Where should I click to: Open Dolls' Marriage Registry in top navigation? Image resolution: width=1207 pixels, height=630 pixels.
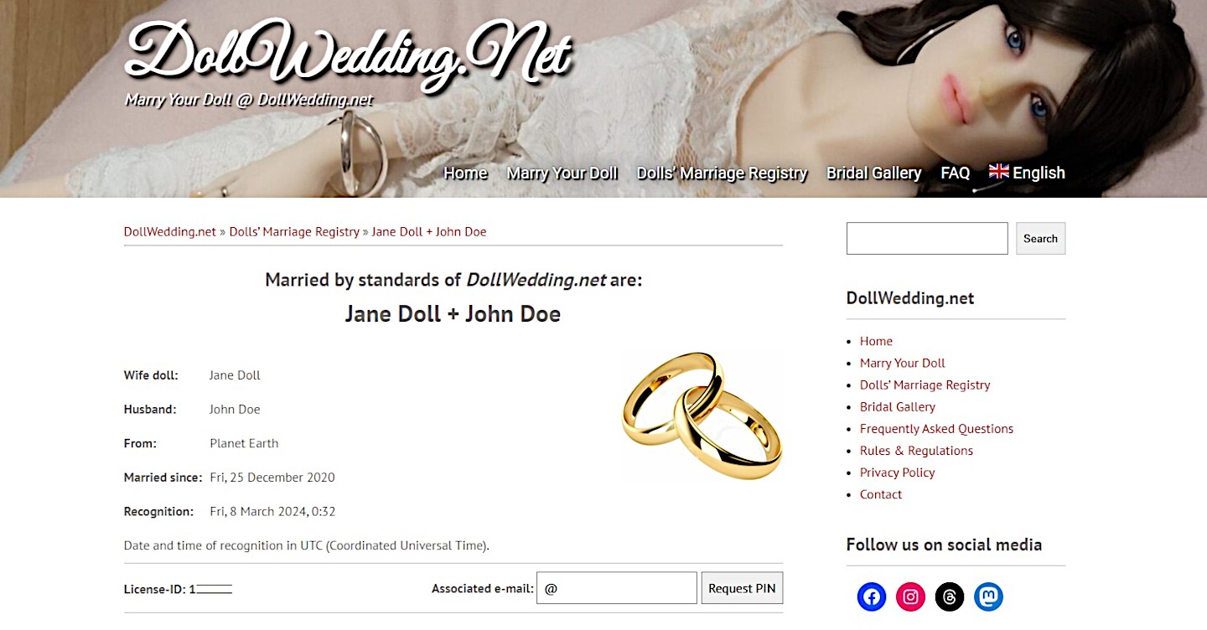point(722,173)
